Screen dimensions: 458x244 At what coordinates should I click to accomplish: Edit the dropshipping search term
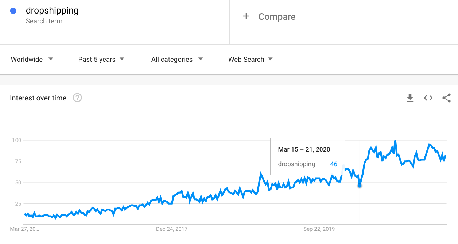click(x=52, y=11)
